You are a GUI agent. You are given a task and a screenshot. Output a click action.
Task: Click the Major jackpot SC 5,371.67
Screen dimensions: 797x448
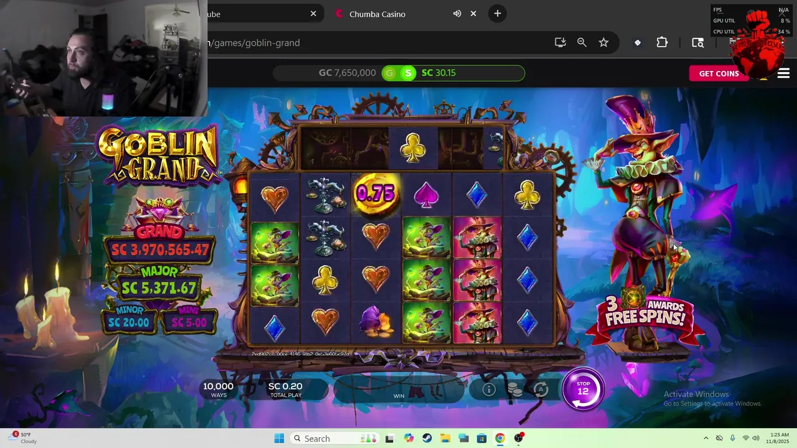click(x=159, y=288)
